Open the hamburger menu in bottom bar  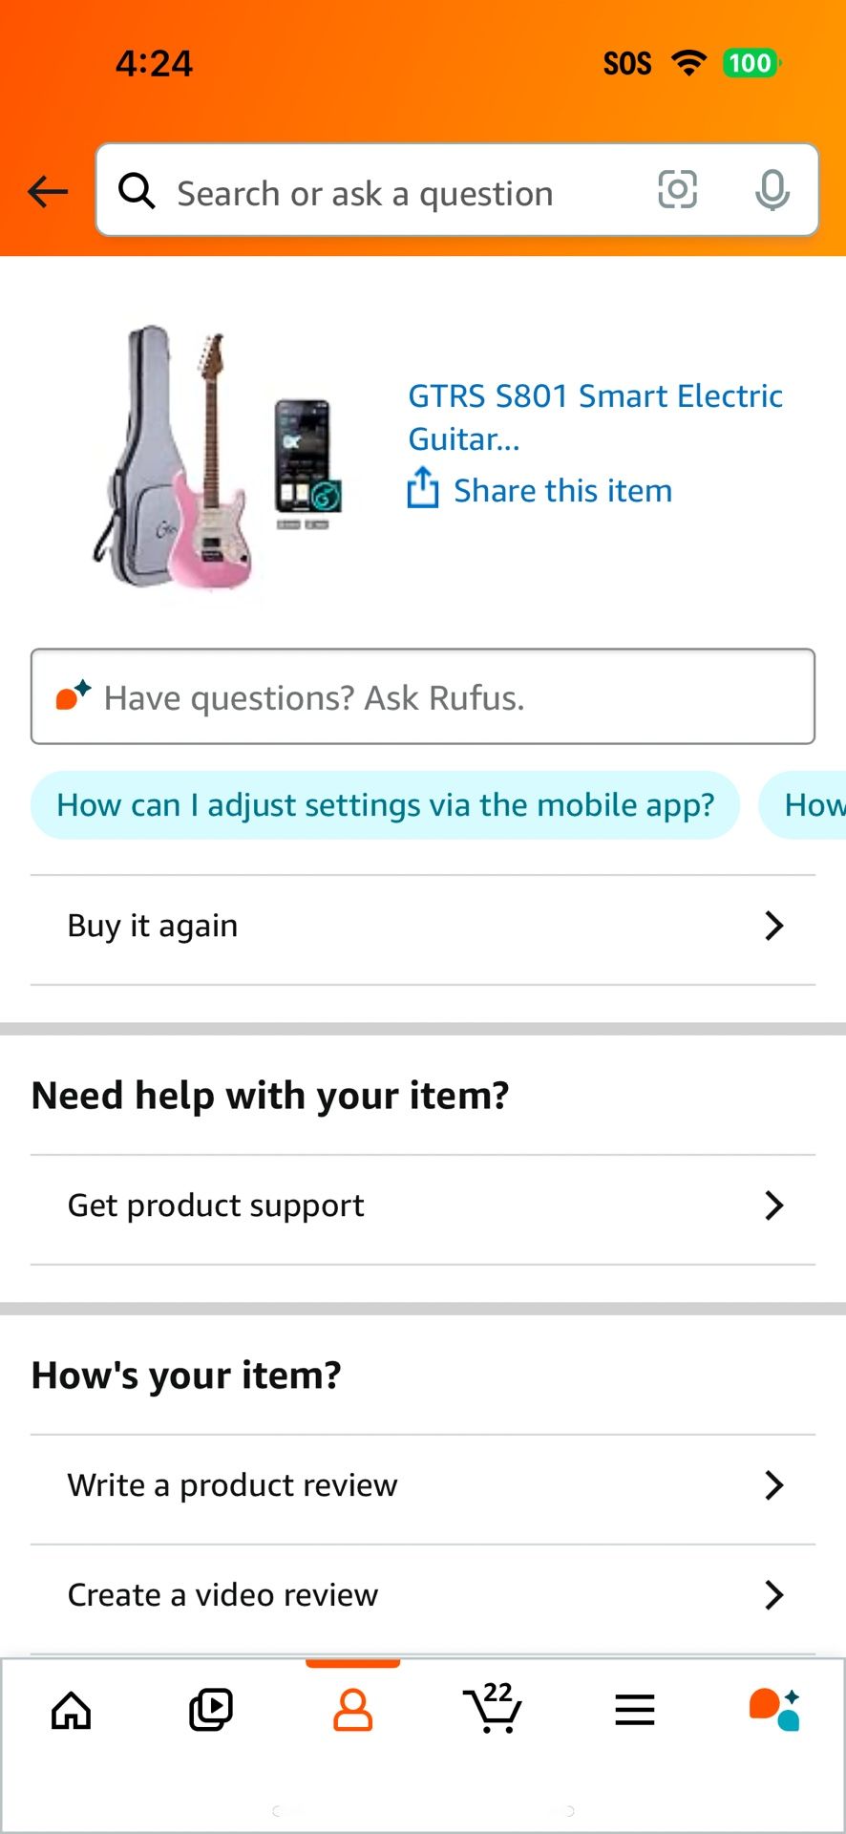634,1710
